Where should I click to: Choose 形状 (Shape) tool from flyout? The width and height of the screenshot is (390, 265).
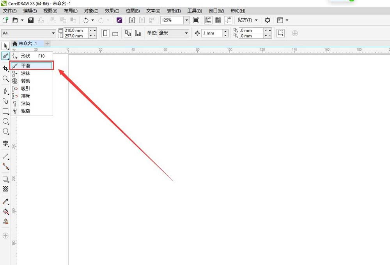pyautogui.click(x=31, y=56)
